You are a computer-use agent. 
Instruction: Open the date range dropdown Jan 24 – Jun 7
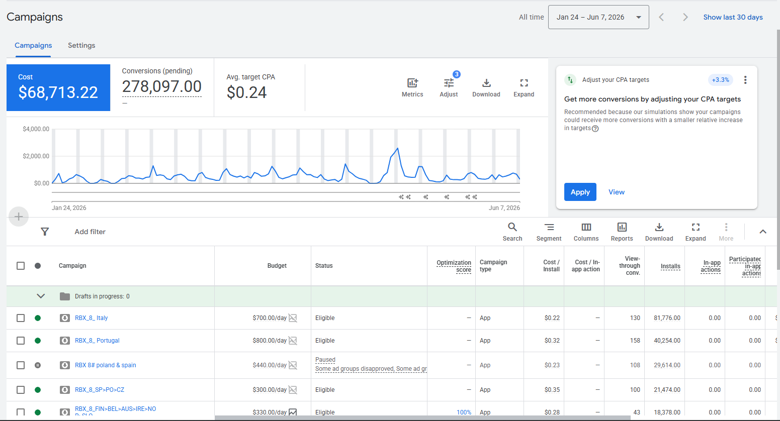click(598, 17)
